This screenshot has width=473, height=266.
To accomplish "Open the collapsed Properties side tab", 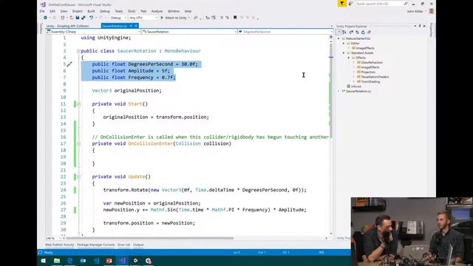I will pos(431,30).
